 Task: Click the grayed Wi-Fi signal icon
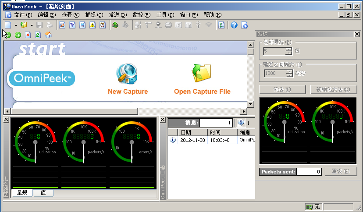point(209,25)
